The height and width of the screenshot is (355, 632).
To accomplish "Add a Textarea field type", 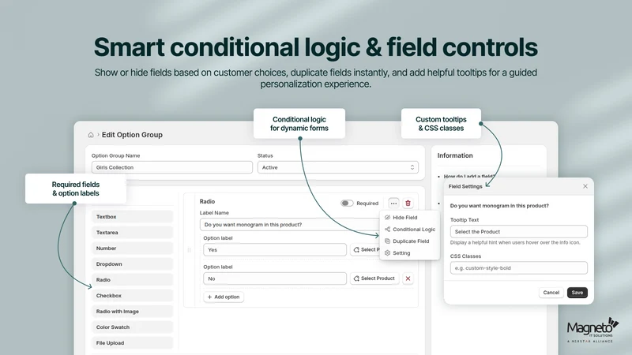I will pyautogui.click(x=132, y=233).
